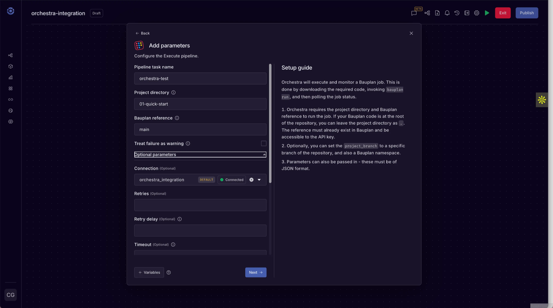
Task: Open the link integrations icon in left sidebar
Action: pyautogui.click(x=11, y=100)
